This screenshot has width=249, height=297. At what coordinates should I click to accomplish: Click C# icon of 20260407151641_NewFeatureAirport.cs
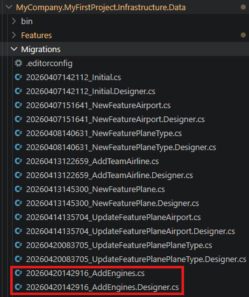[x=18, y=105]
